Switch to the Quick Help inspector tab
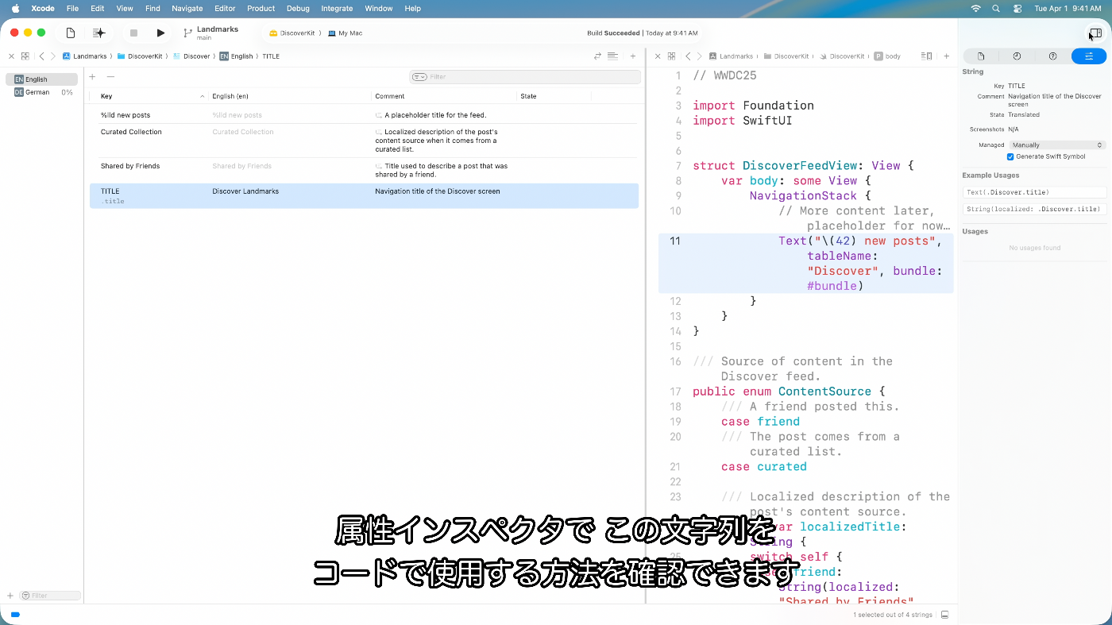The image size is (1112, 625). [x=1052, y=56]
